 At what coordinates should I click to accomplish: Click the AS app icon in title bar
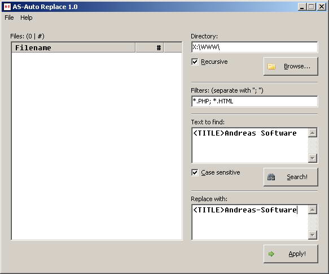[7, 7]
